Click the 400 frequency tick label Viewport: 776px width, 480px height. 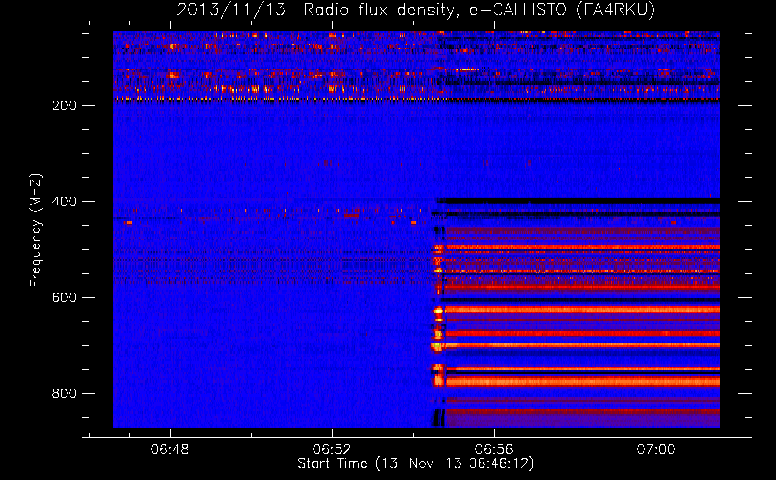(64, 202)
